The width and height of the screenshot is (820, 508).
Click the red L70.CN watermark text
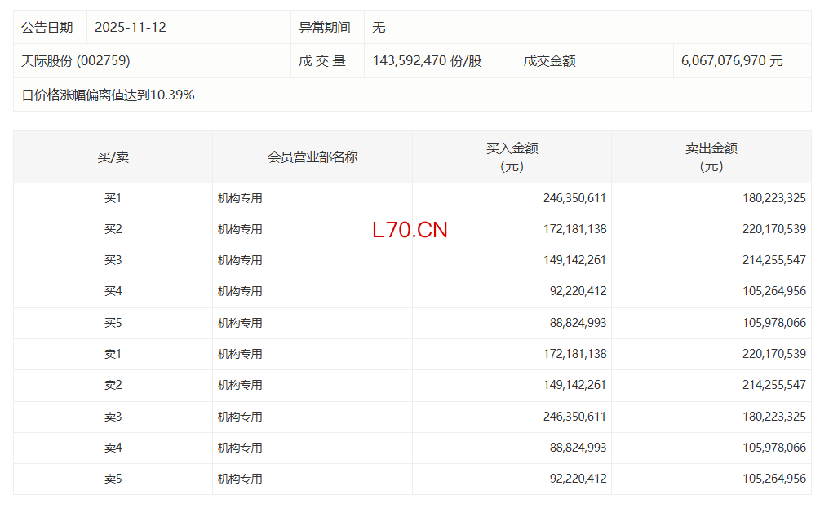(410, 230)
